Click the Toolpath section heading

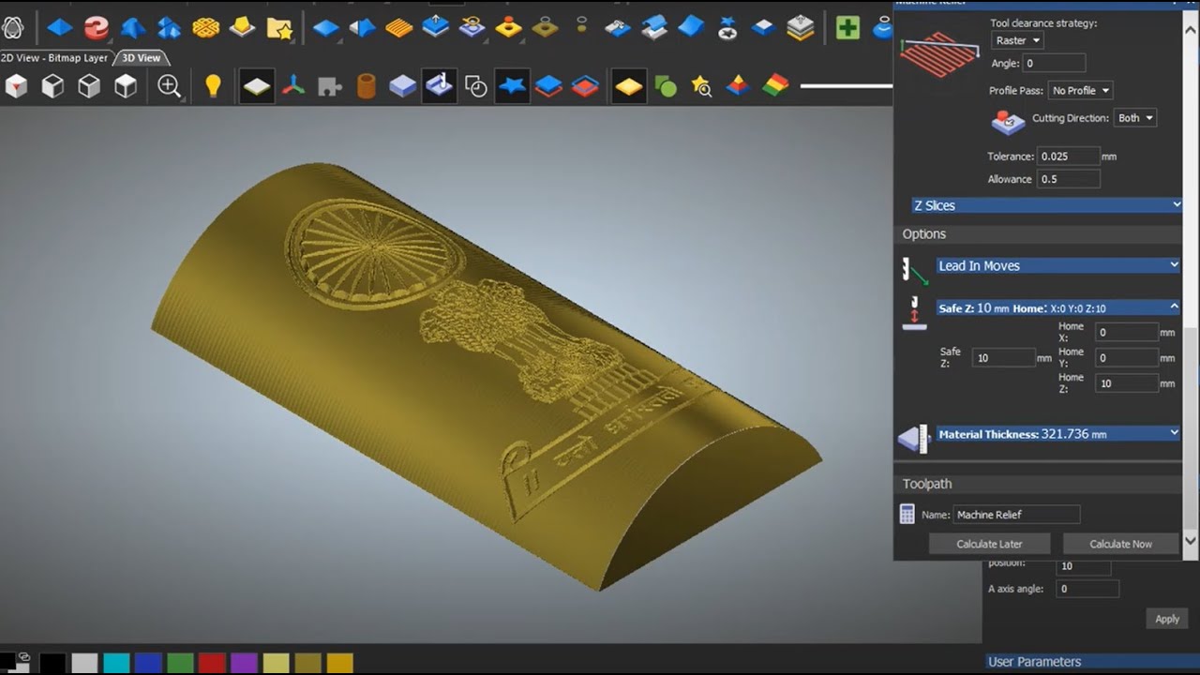[927, 484]
